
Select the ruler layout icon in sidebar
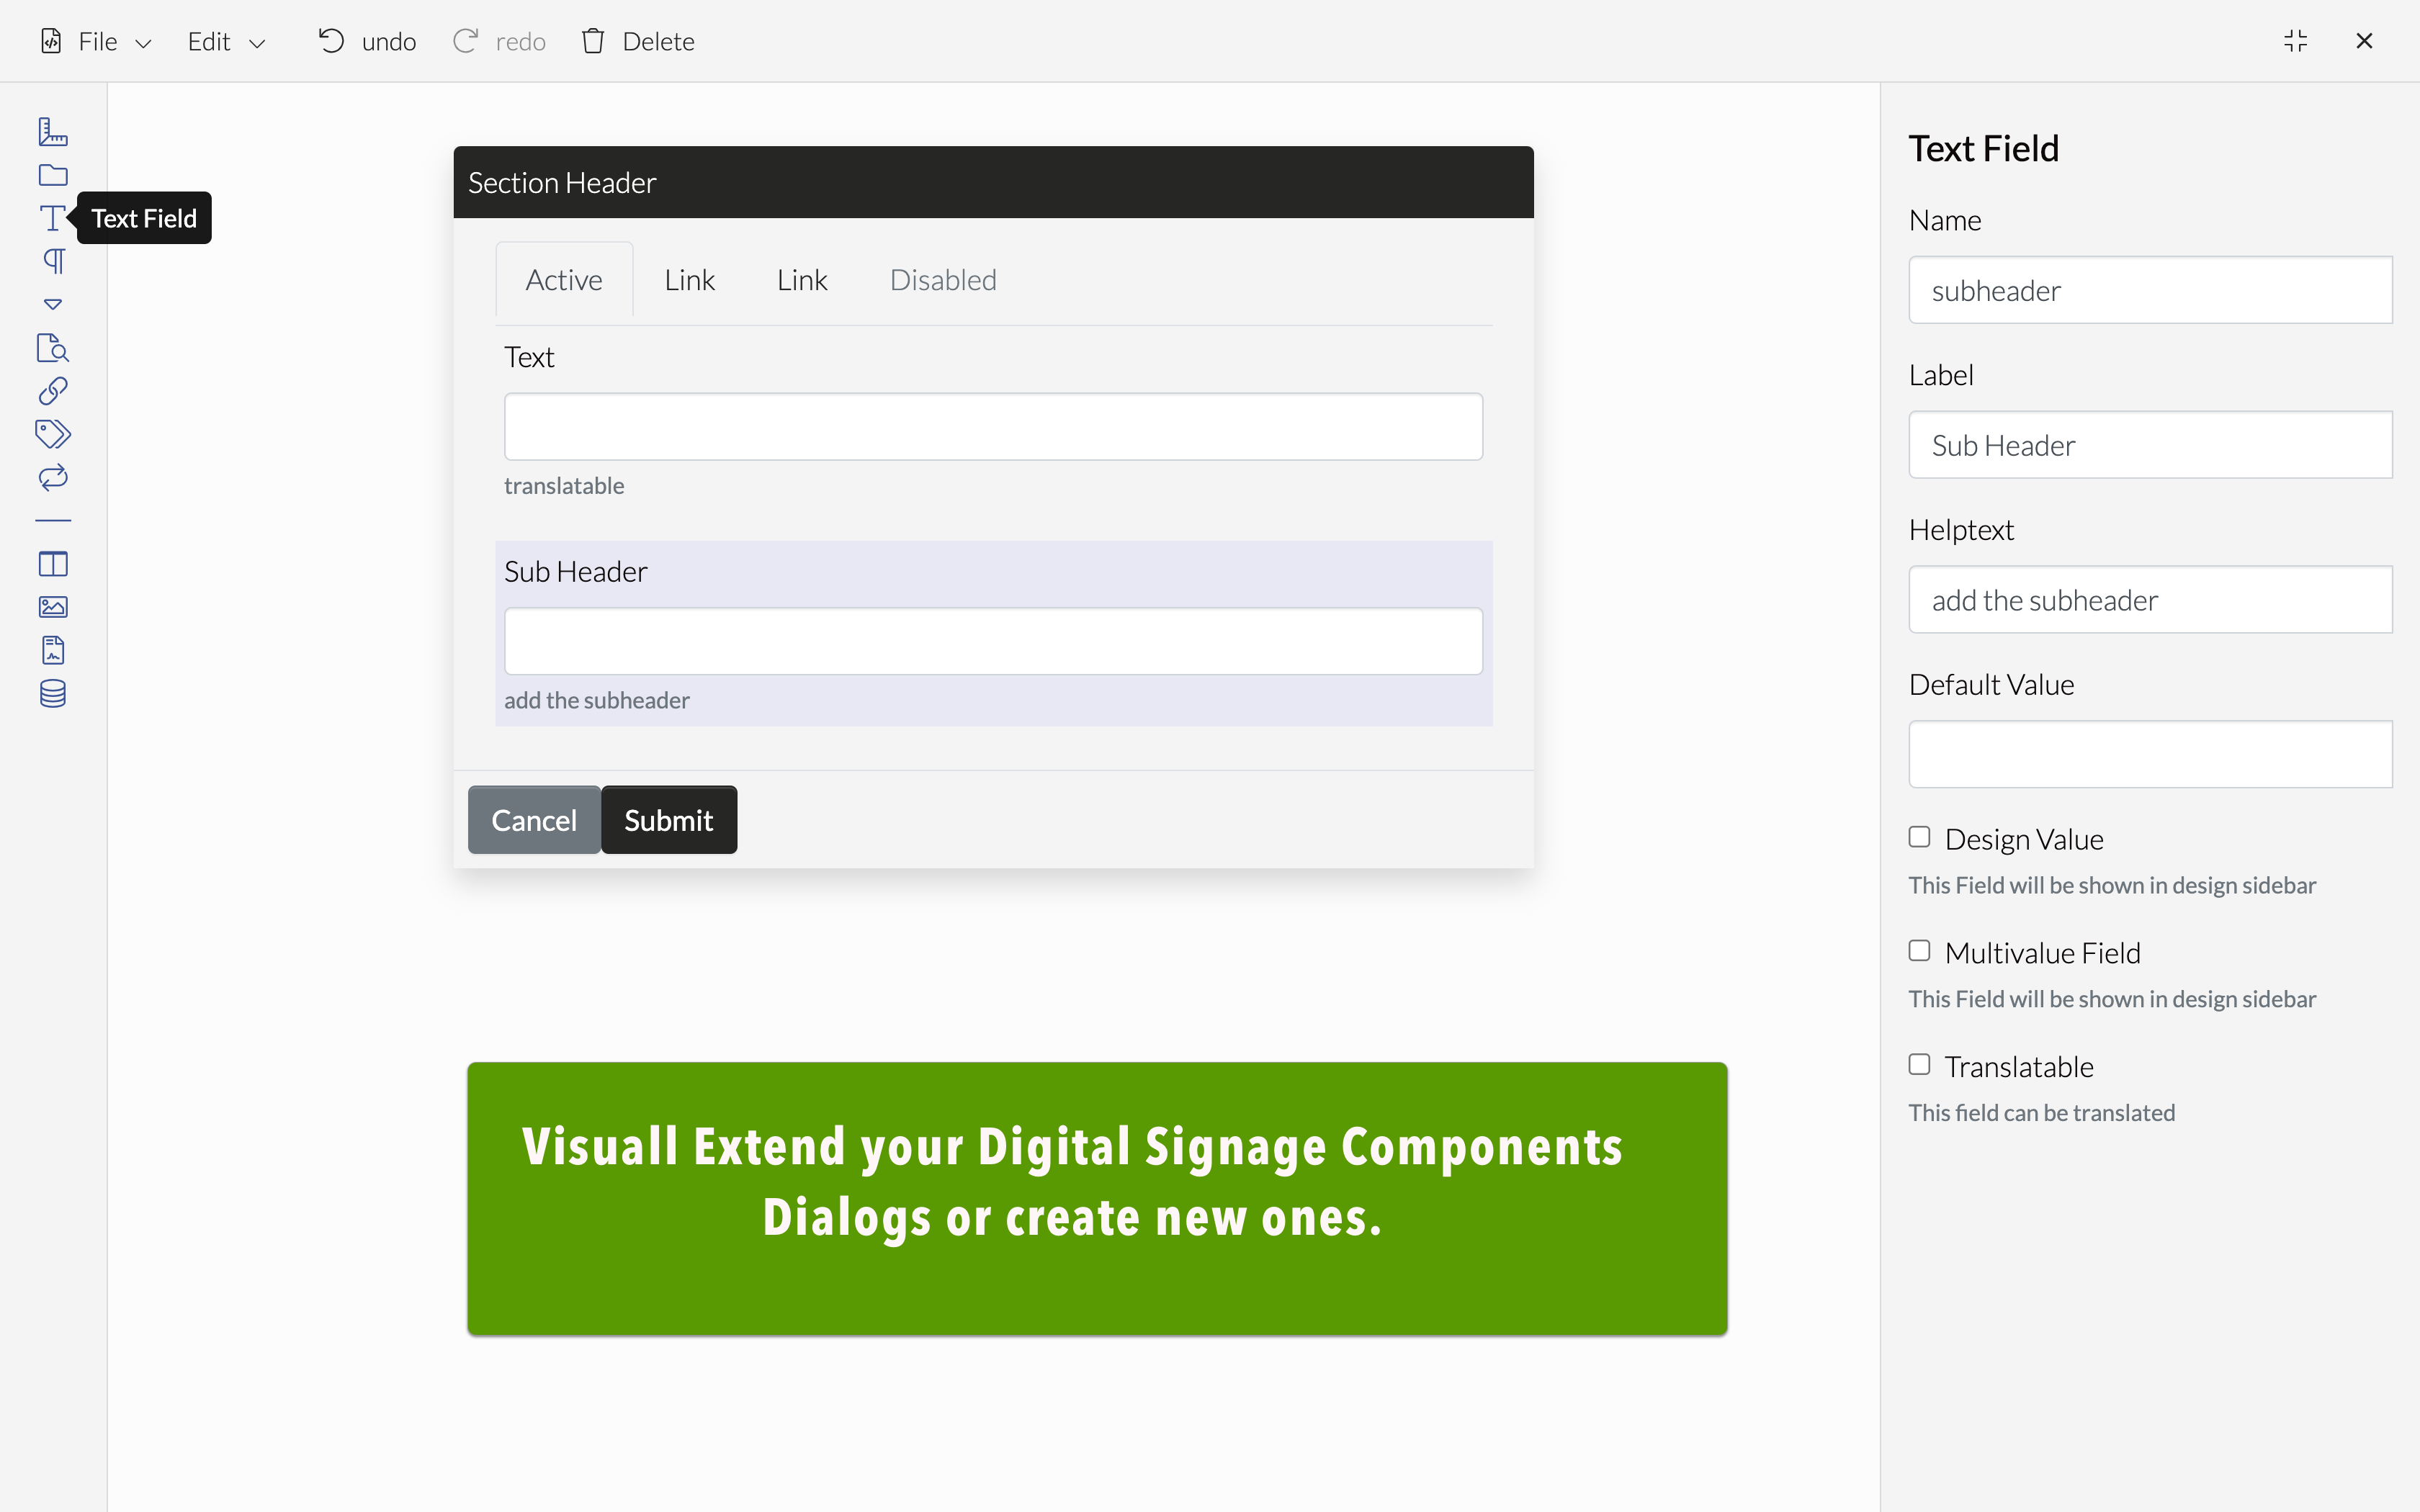click(x=53, y=132)
